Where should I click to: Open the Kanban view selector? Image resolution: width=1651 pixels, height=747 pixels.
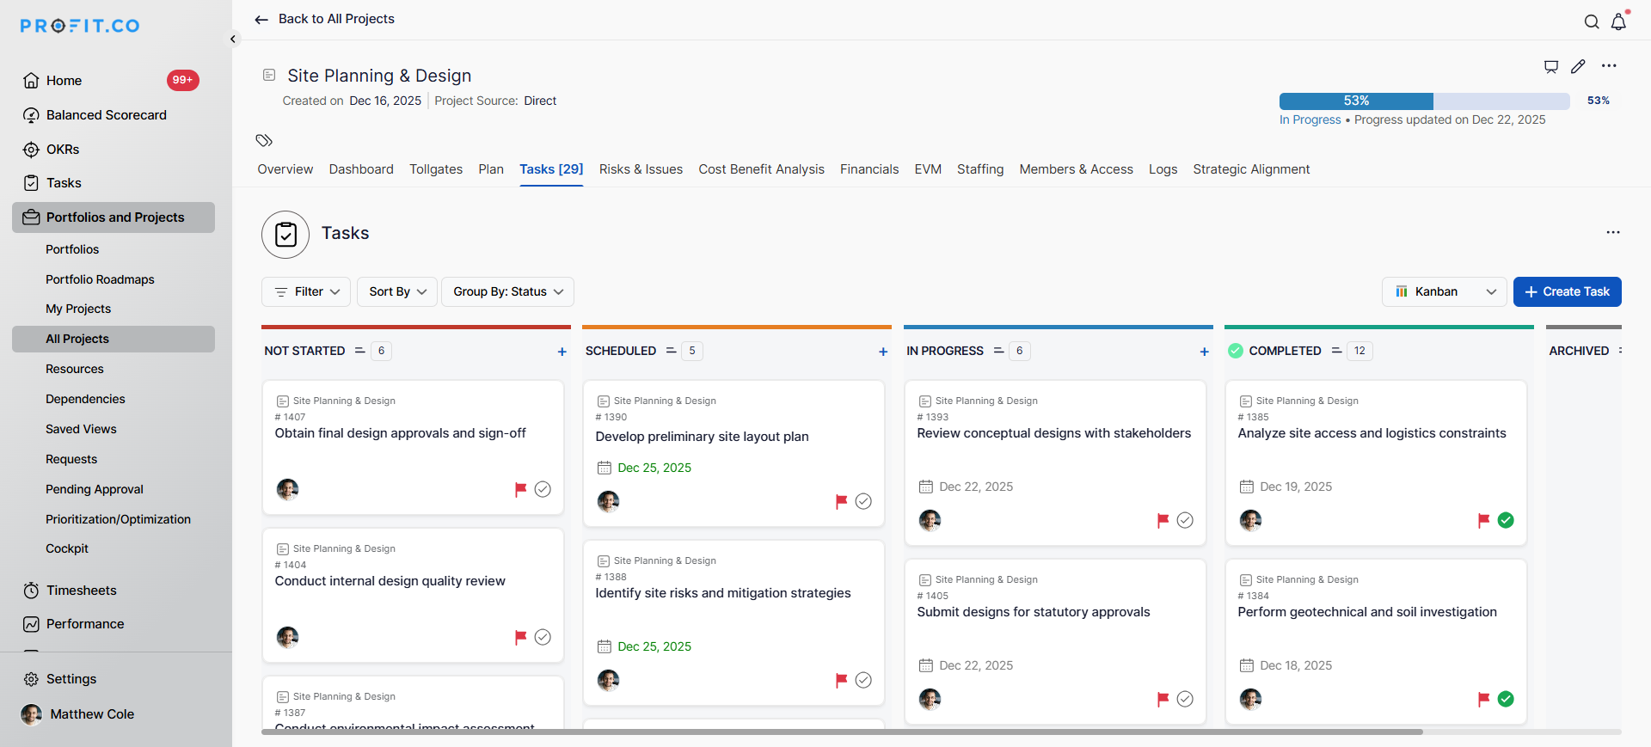[1444, 291]
